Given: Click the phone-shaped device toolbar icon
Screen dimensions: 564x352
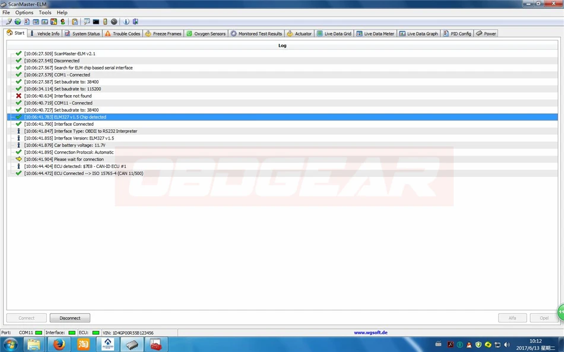Looking at the screenshot, I should [x=105, y=21].
